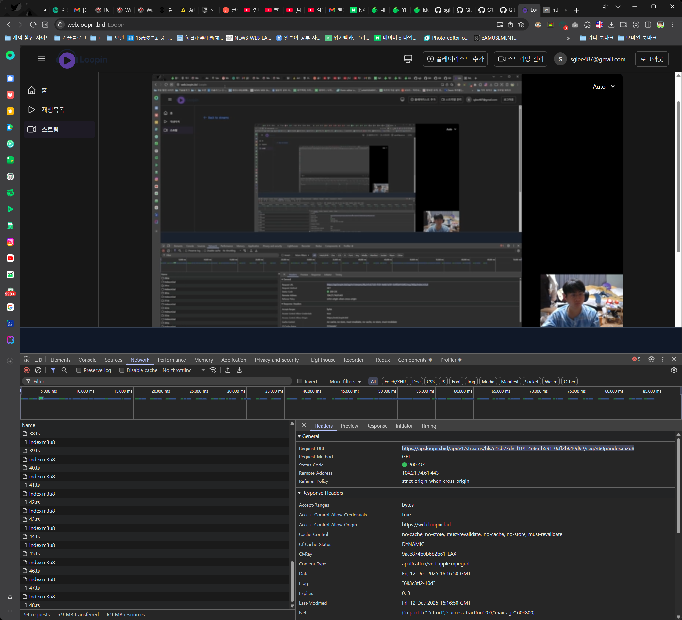Viewport: 682px width, 620px height.
Task: Toggle the device toolbar icon
Action: point(38,360)
